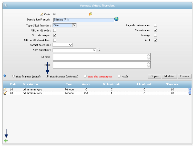
Task: Open the Type d'état financier dropdown
Action: pos(74,25)
